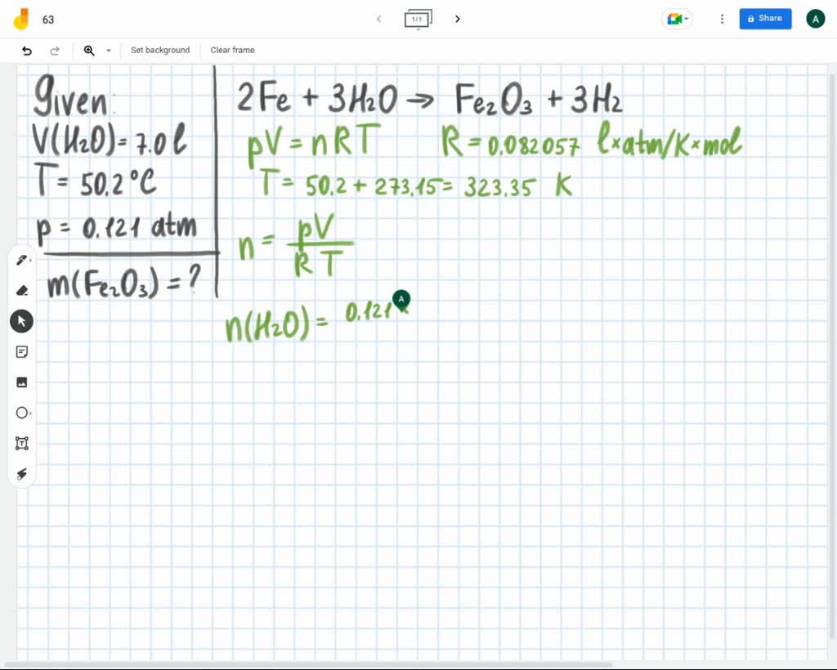The width and height of the screenshot is (837, 670).
Task: Select the Text box tool
Action: [x=21, y=443]
